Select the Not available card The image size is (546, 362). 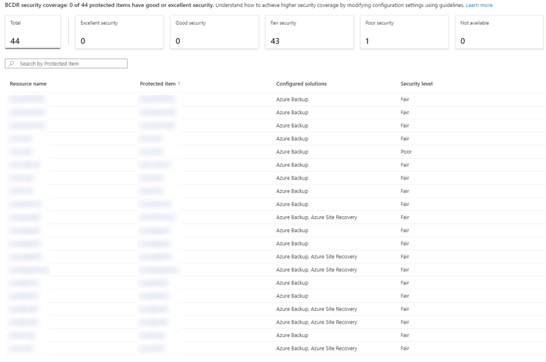click(499, 32)
